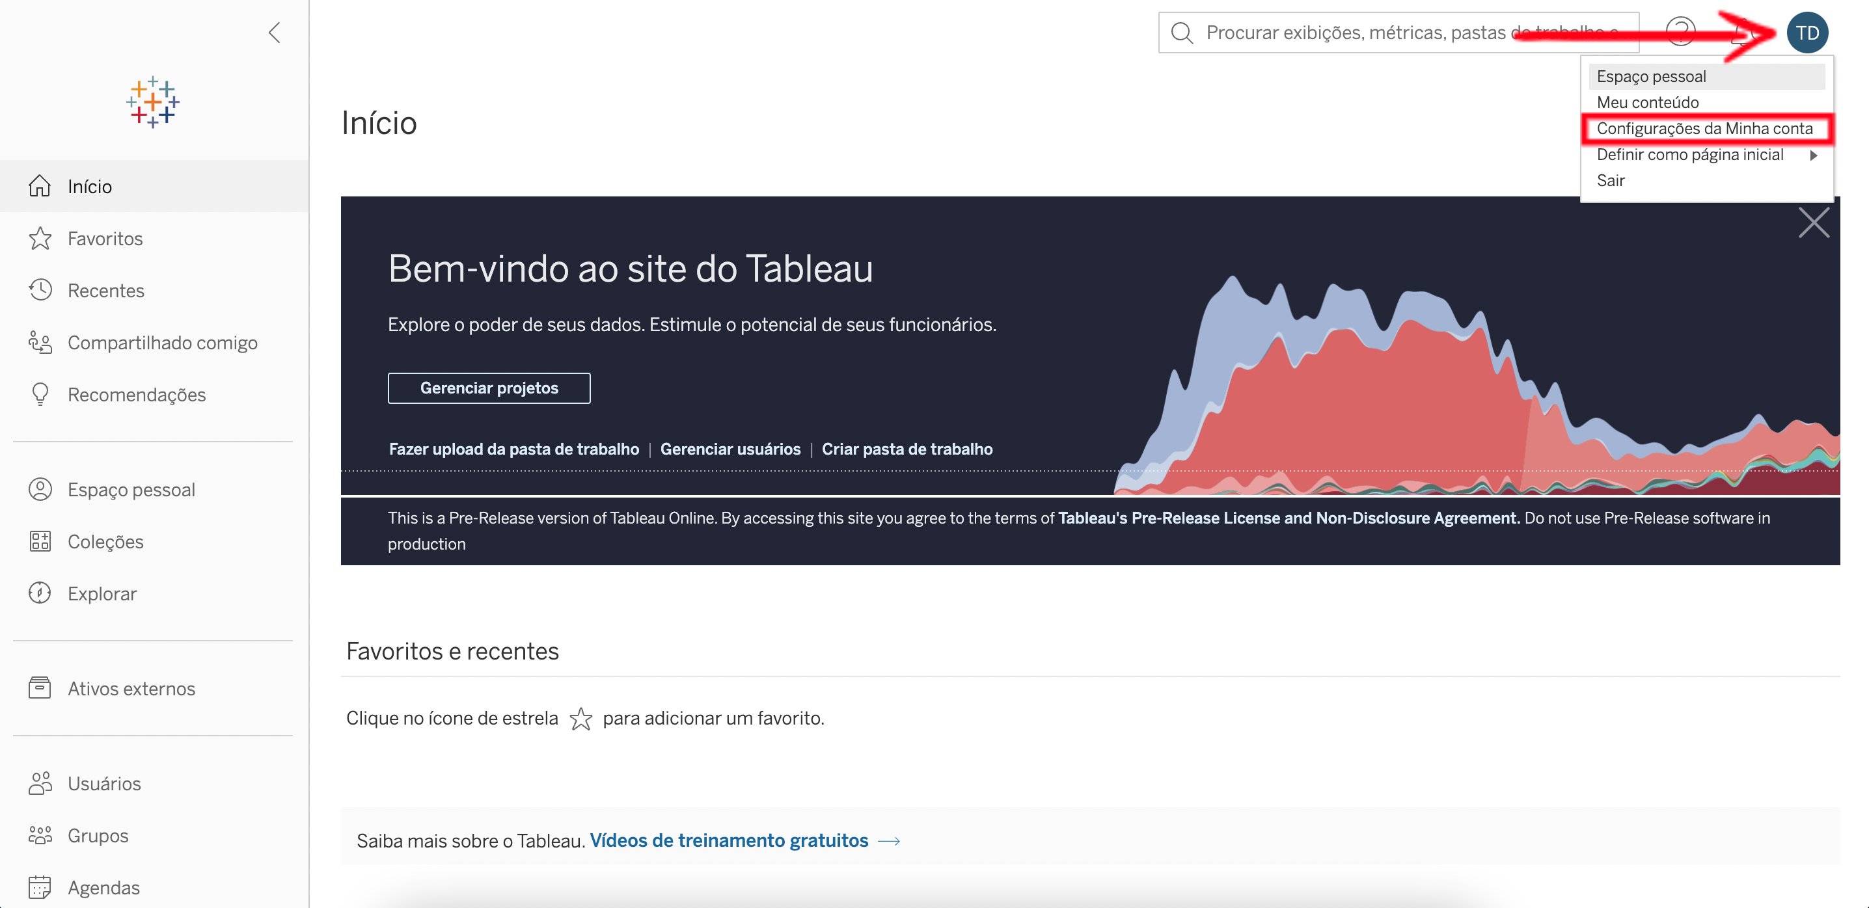Open Favoritos star icon in sidebar

(40, 239)
